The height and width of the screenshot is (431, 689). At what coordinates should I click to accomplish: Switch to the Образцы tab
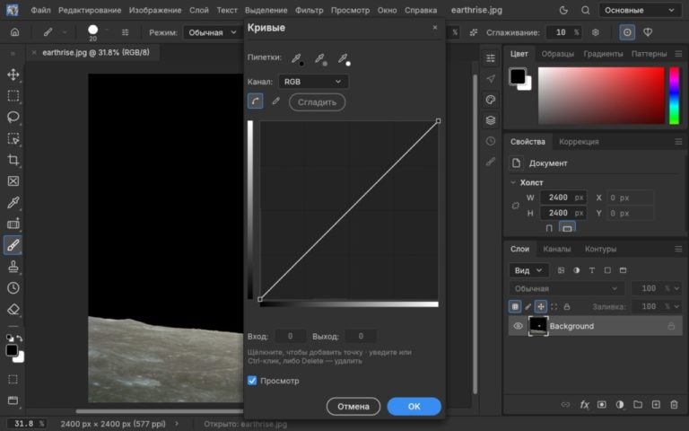pos(558,54)
